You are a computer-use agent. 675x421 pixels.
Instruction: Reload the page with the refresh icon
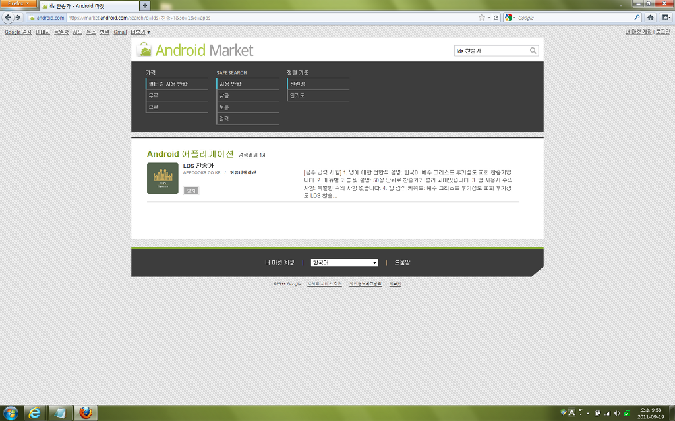496,18
